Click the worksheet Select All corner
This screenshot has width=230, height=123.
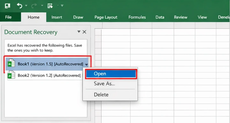(98, 32)
